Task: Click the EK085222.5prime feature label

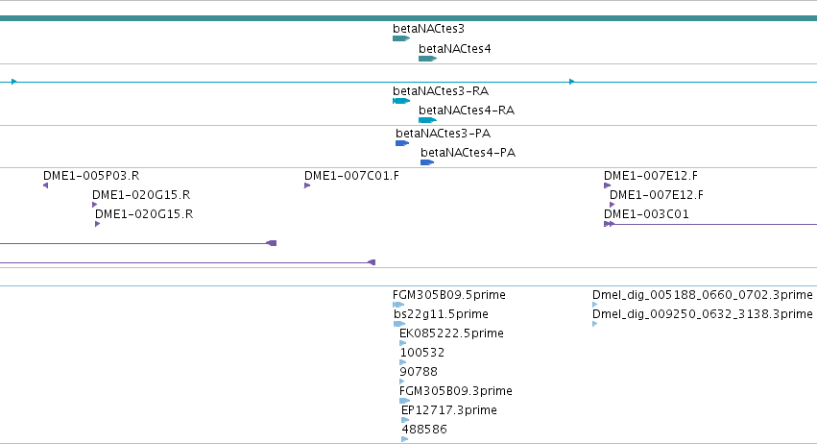Action: click(x=451, y=333)
